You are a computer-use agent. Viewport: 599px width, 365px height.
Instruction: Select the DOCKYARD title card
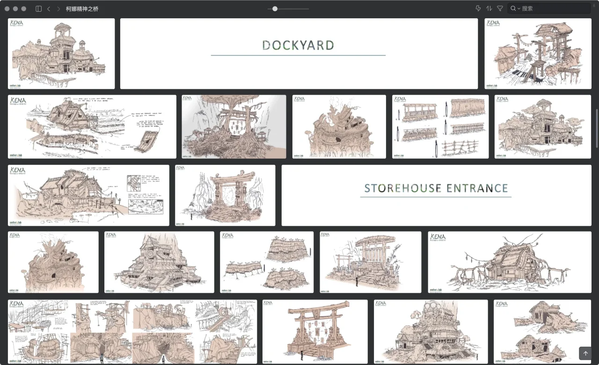click(x=299, y=54)
